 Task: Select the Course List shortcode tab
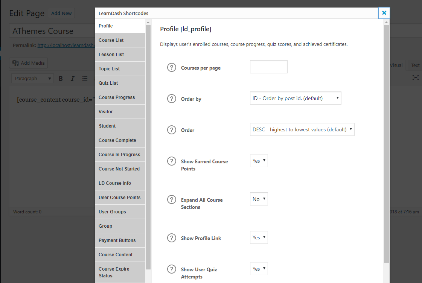pyautogui.click(x=120, y=40)
